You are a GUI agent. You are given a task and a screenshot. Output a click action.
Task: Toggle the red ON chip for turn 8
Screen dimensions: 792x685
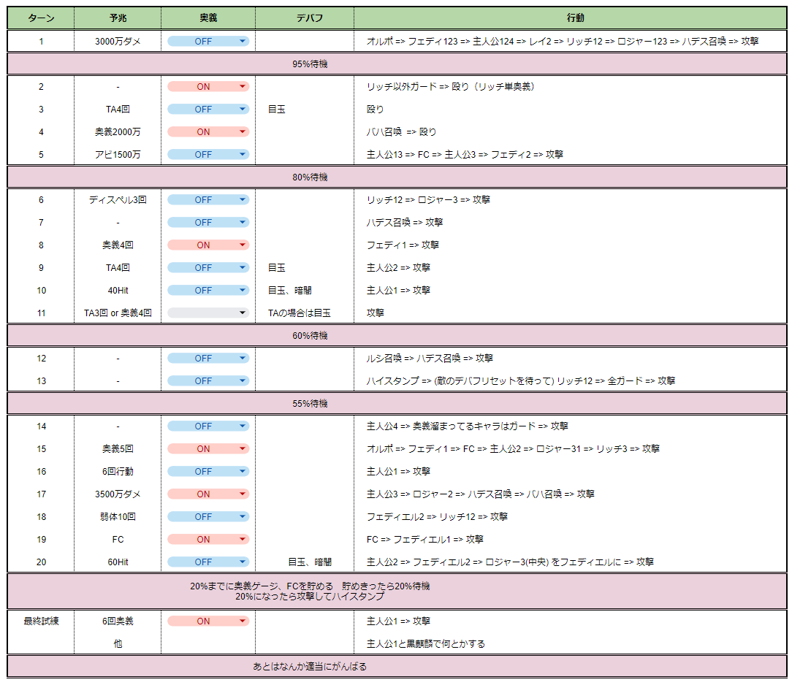[x=208, y=245]
